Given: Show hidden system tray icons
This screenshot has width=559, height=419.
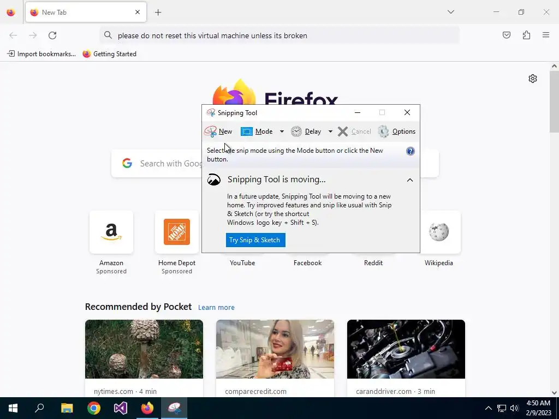Looking at the screenshot, I should tap(489, 408).
